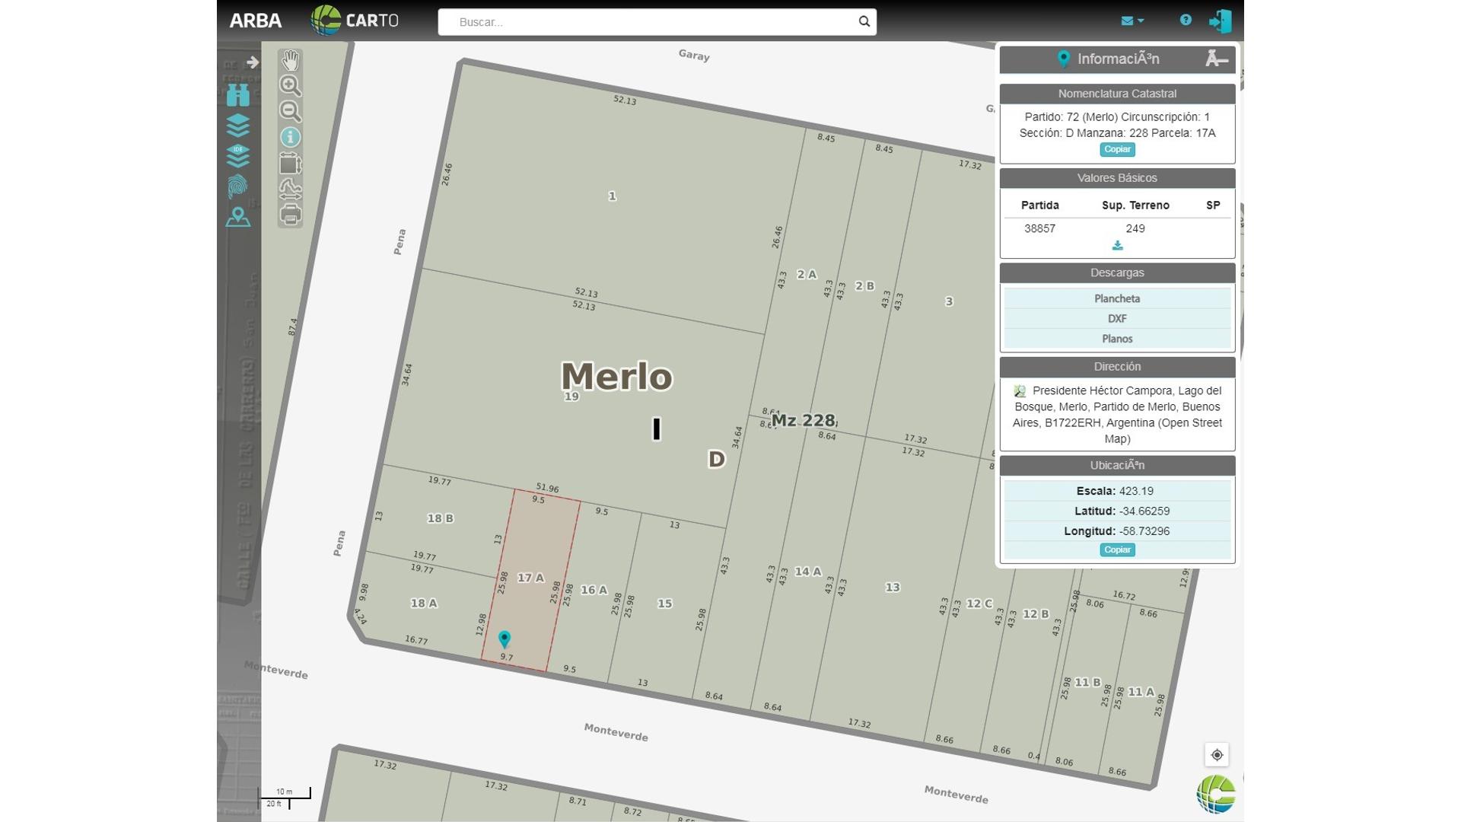Open the binoculars search panel
1461x822 pixels.
[x=237, y=94]
